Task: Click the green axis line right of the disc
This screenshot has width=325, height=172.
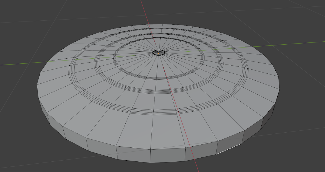Action: (297, 44)
